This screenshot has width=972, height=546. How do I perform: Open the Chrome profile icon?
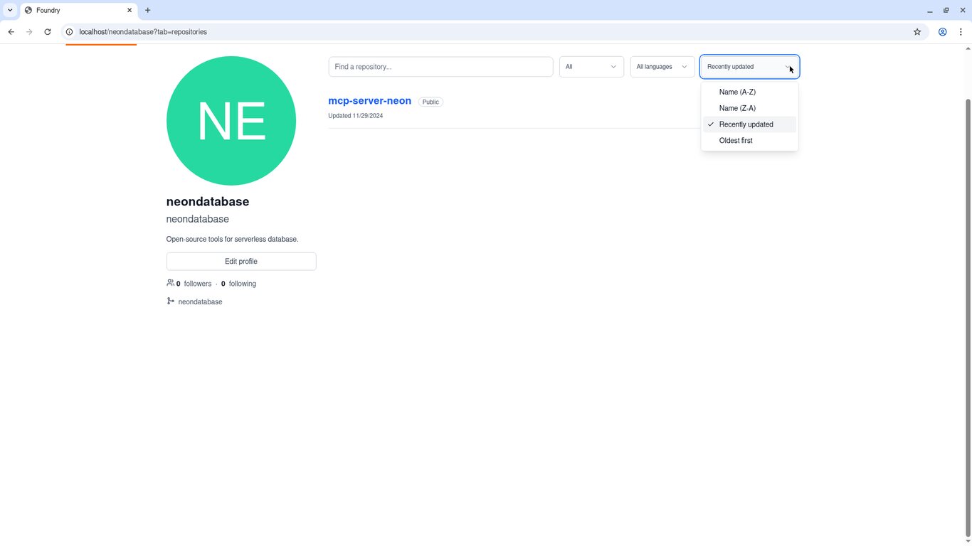tap(942, 32)
